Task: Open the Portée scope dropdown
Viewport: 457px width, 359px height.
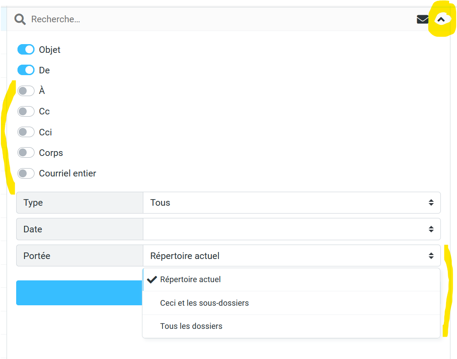Action: (x=291, y=256)
